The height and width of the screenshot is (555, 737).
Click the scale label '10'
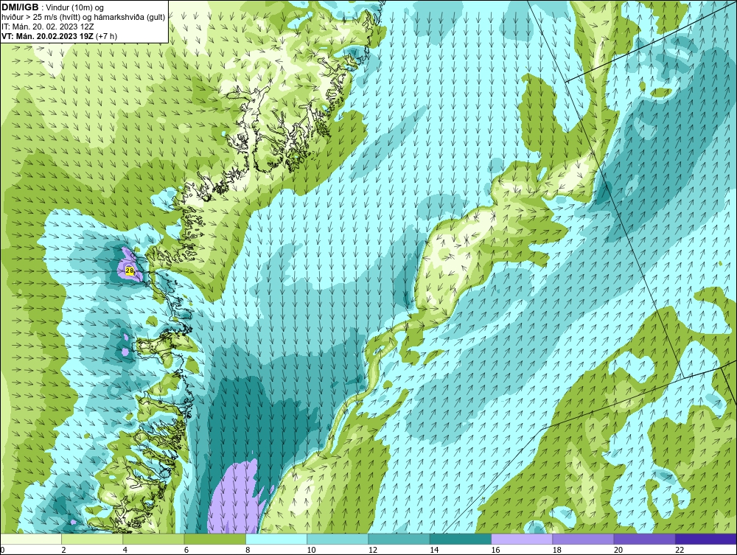click(311, 551)
